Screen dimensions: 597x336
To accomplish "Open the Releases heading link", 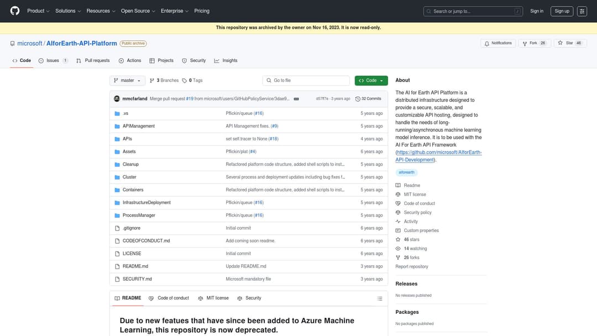I will [x=406, y=284].
